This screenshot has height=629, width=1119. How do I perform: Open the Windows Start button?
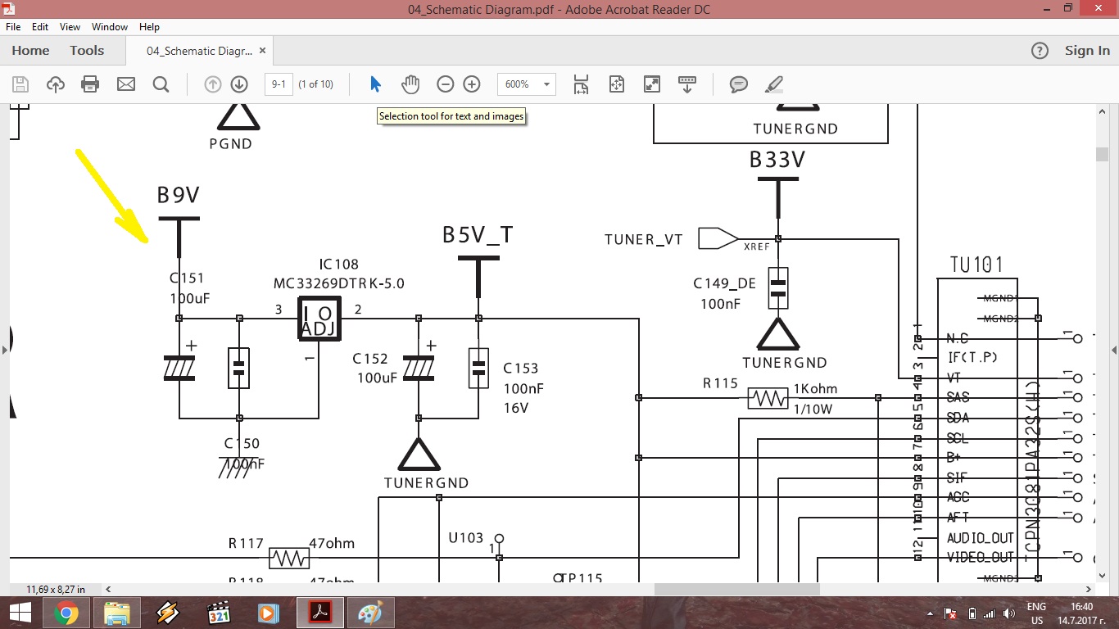[20, 613]
